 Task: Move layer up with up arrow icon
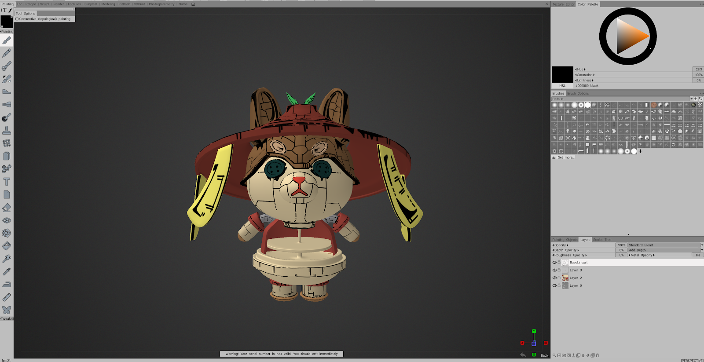pos(583,355)
